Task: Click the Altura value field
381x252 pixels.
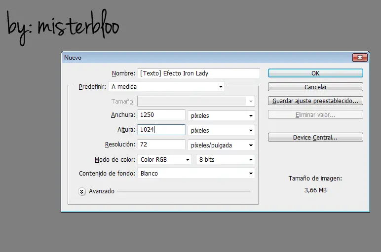Action: pyautogui.click(x=161, y=130)
